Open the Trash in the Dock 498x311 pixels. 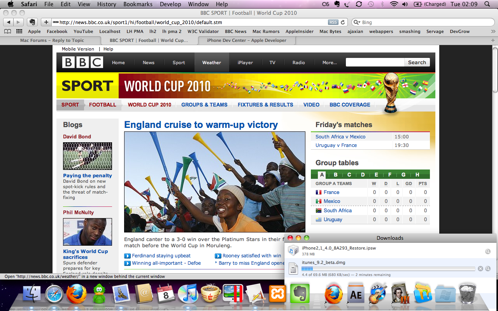click(x=468, y=294)
